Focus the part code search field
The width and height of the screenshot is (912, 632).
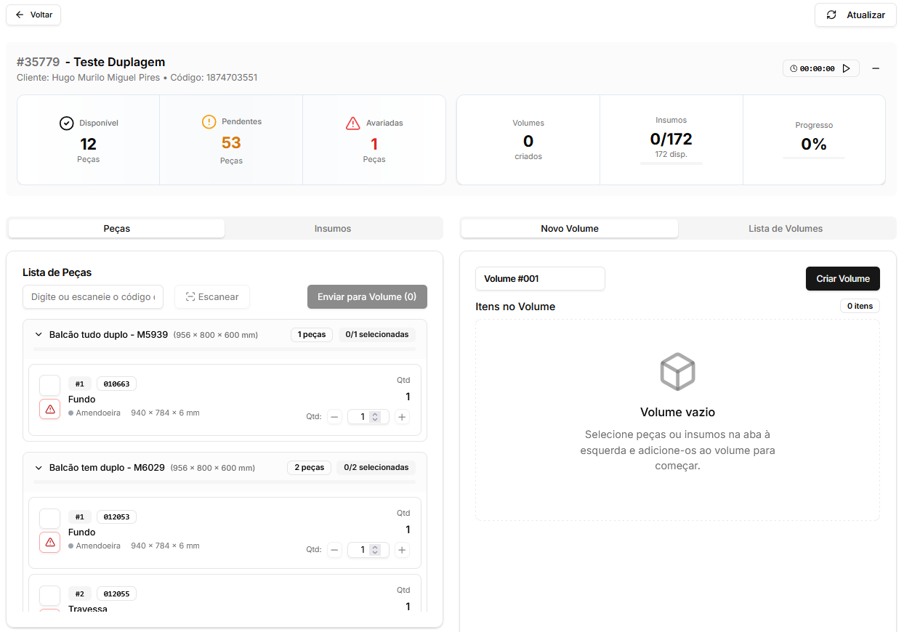(x=93, y=297)
